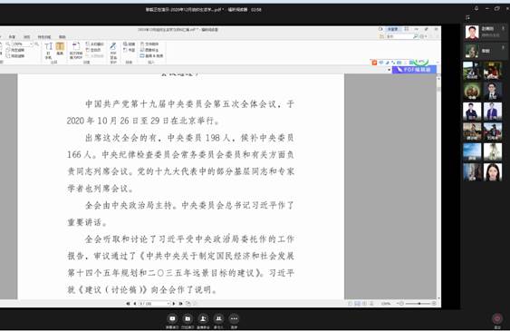This screenshot has width=510, height=331.
Task: Open the page number dropdown at bottom
Action: [155, 303]
